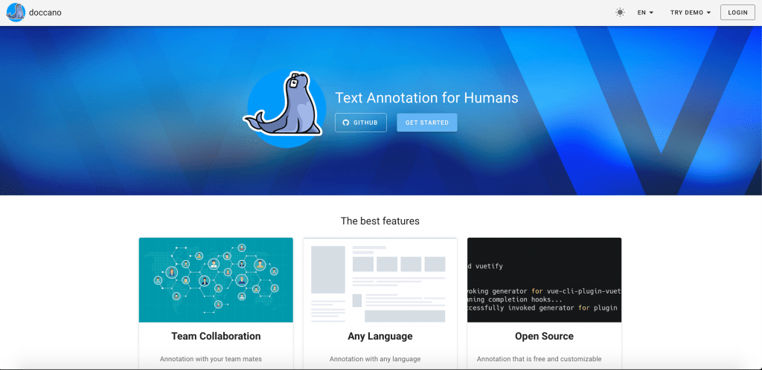
Task: Click the LOGIN button
Action: point(737,13)
